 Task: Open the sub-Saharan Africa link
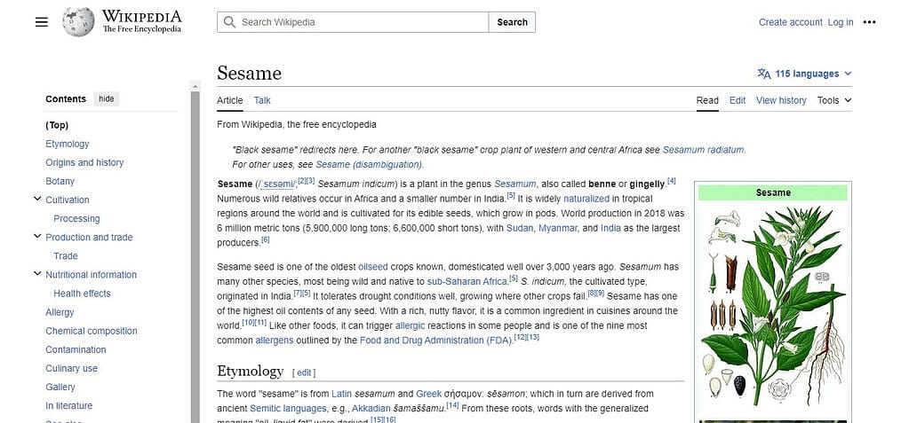467,282
